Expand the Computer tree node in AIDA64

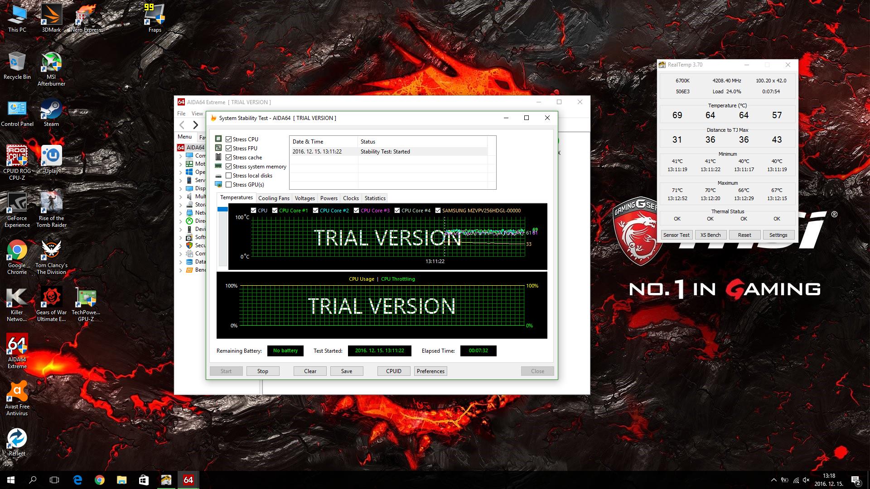pos(181,156)
